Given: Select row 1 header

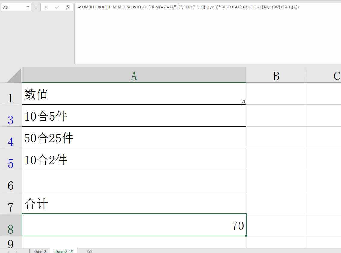Looking at the screenshot, I should [11, 94].
